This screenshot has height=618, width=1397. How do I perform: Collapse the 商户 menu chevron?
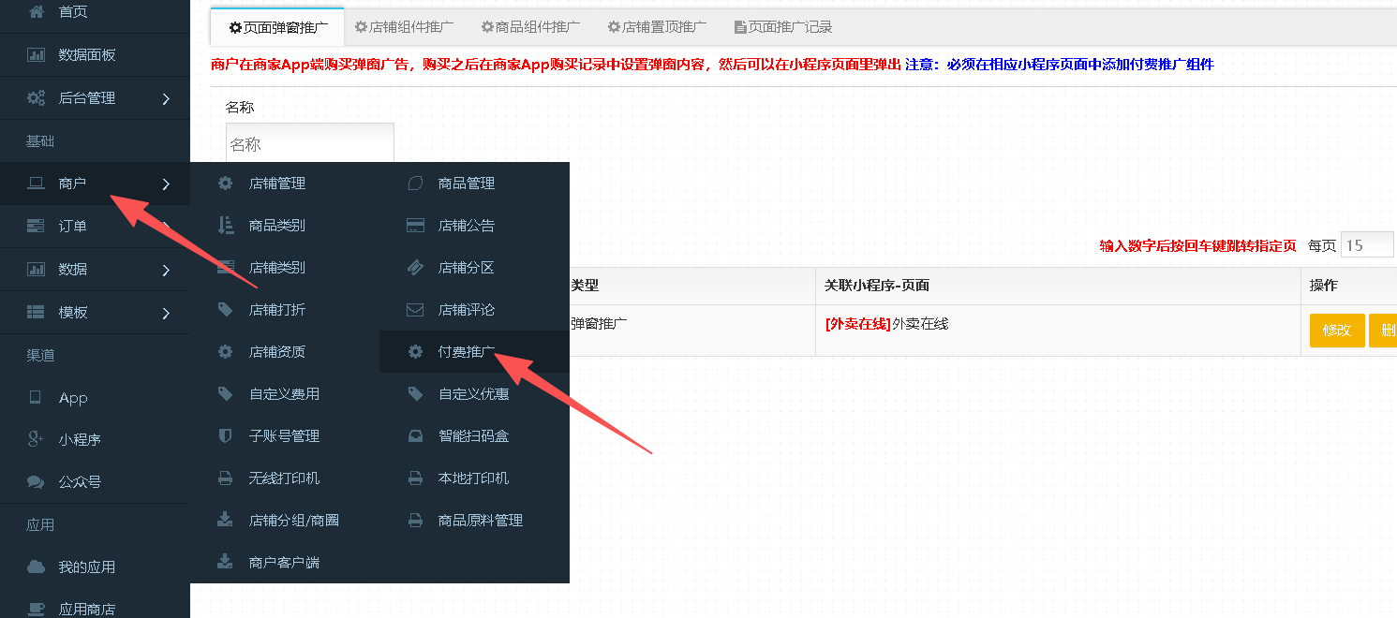click(166, 184)
